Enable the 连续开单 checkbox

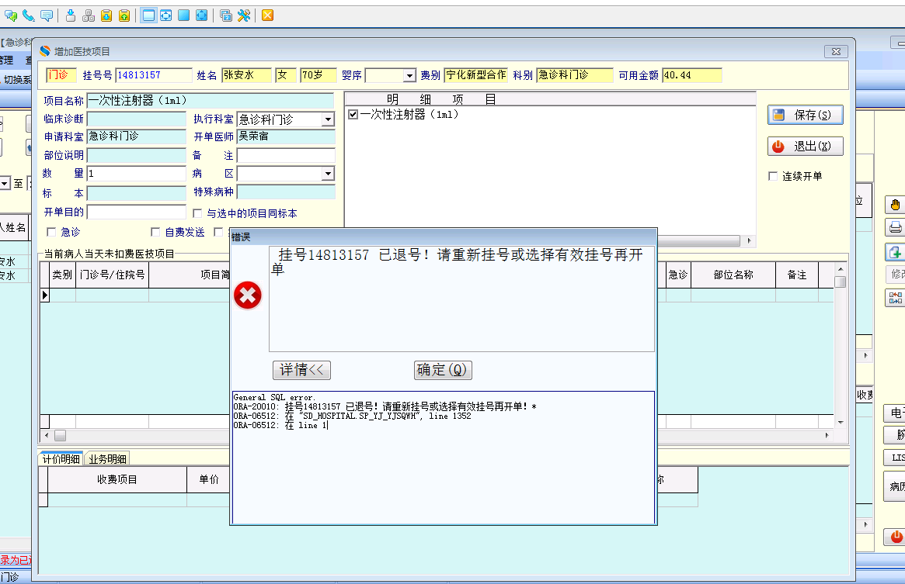pos(774,176)
